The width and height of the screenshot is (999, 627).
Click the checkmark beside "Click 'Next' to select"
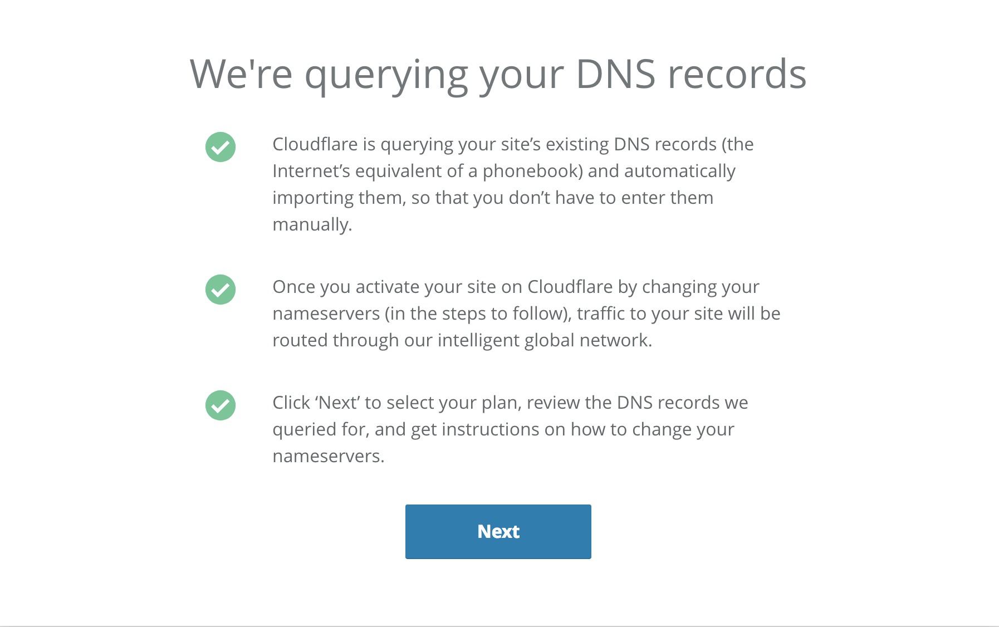(221, 405)
